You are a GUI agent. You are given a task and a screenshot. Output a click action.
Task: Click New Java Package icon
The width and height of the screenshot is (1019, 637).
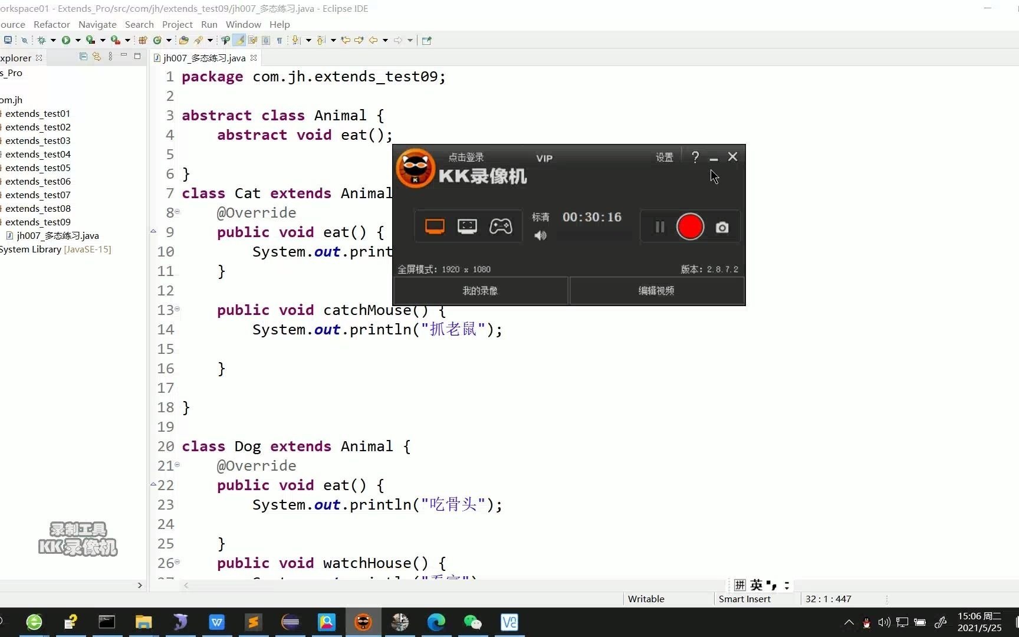click(143, 40)
